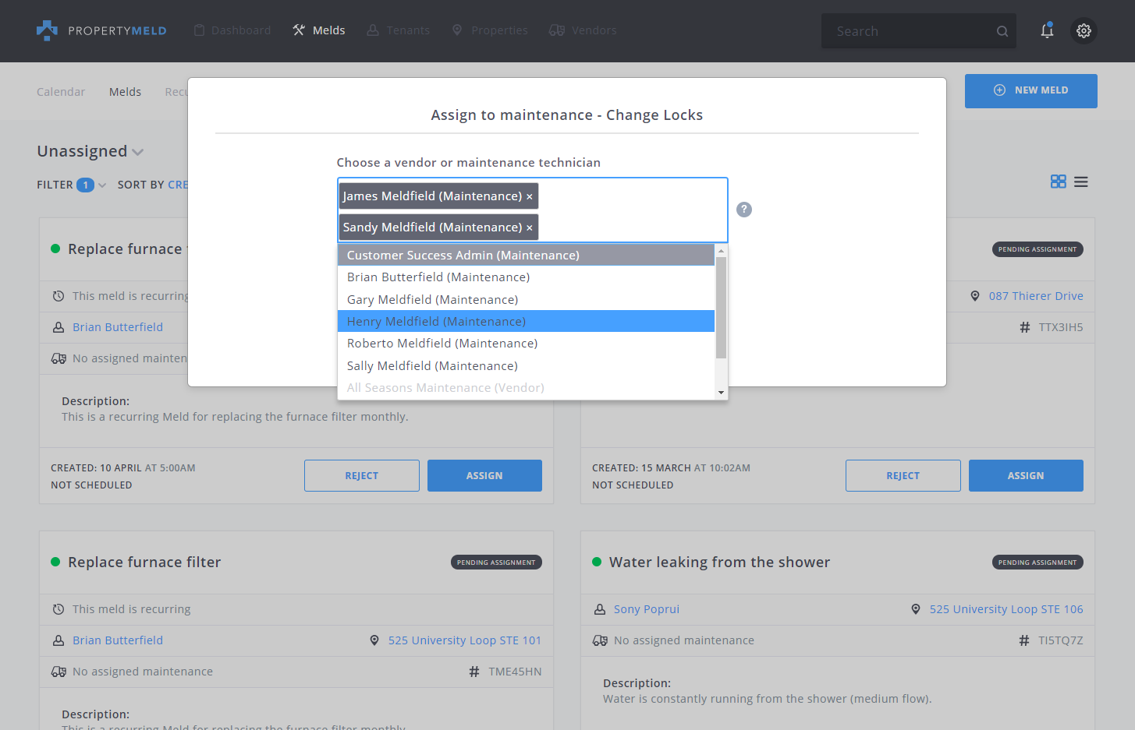Click into the Search field
The height and width of the screenshot is (730, 1135).
[x=909, y=31]
